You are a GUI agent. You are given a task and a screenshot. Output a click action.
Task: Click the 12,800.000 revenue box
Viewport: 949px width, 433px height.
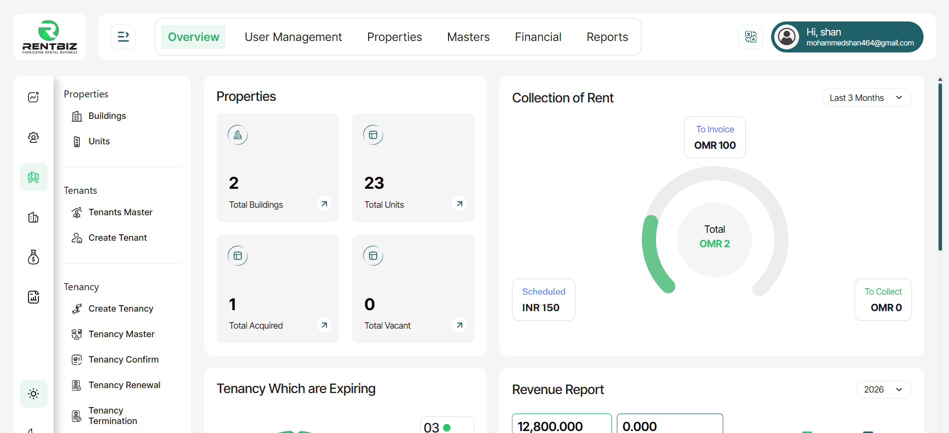562,424
